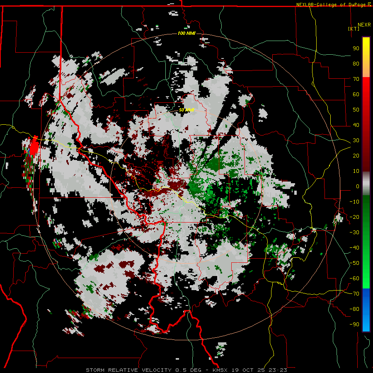Image resolution: width=373 pixels, height=373 pixels.
Task: Click the -30 value on velocity scale
Action: coord(354,233)
